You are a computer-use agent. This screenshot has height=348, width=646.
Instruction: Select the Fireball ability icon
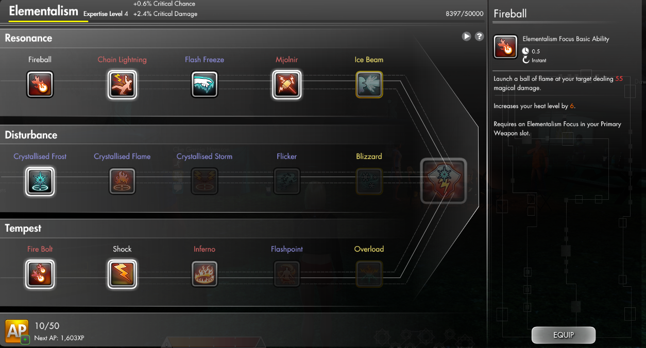click(40, 84)
